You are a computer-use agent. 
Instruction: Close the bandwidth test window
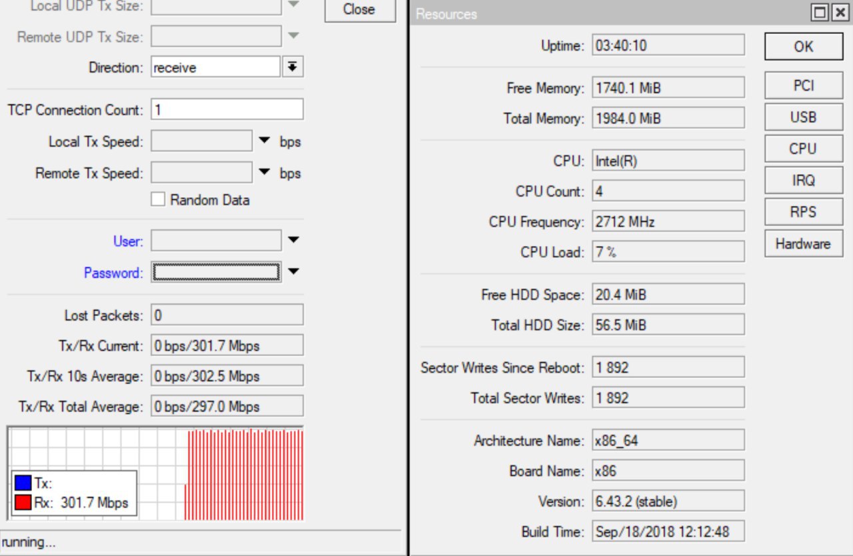click(359, 9)
